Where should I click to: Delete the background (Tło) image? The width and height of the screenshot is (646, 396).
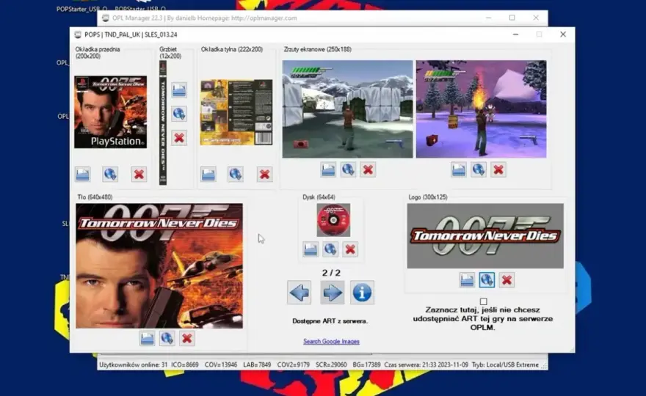pyautogui.click(x=186, y=338)
